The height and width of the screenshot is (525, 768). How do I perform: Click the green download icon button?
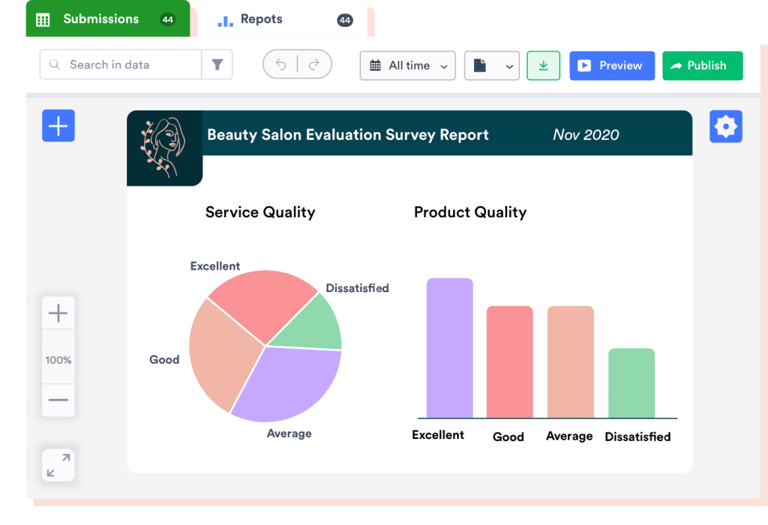543,66
